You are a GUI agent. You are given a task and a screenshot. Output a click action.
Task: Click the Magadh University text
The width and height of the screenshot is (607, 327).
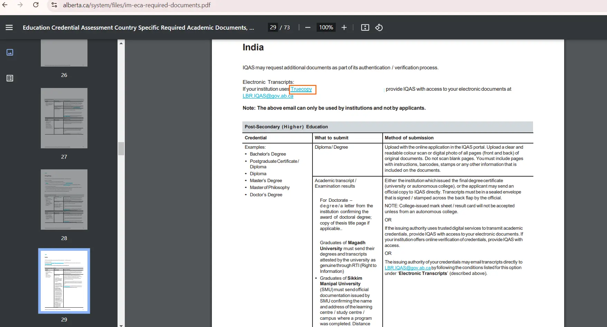click(x=343, y=246)
